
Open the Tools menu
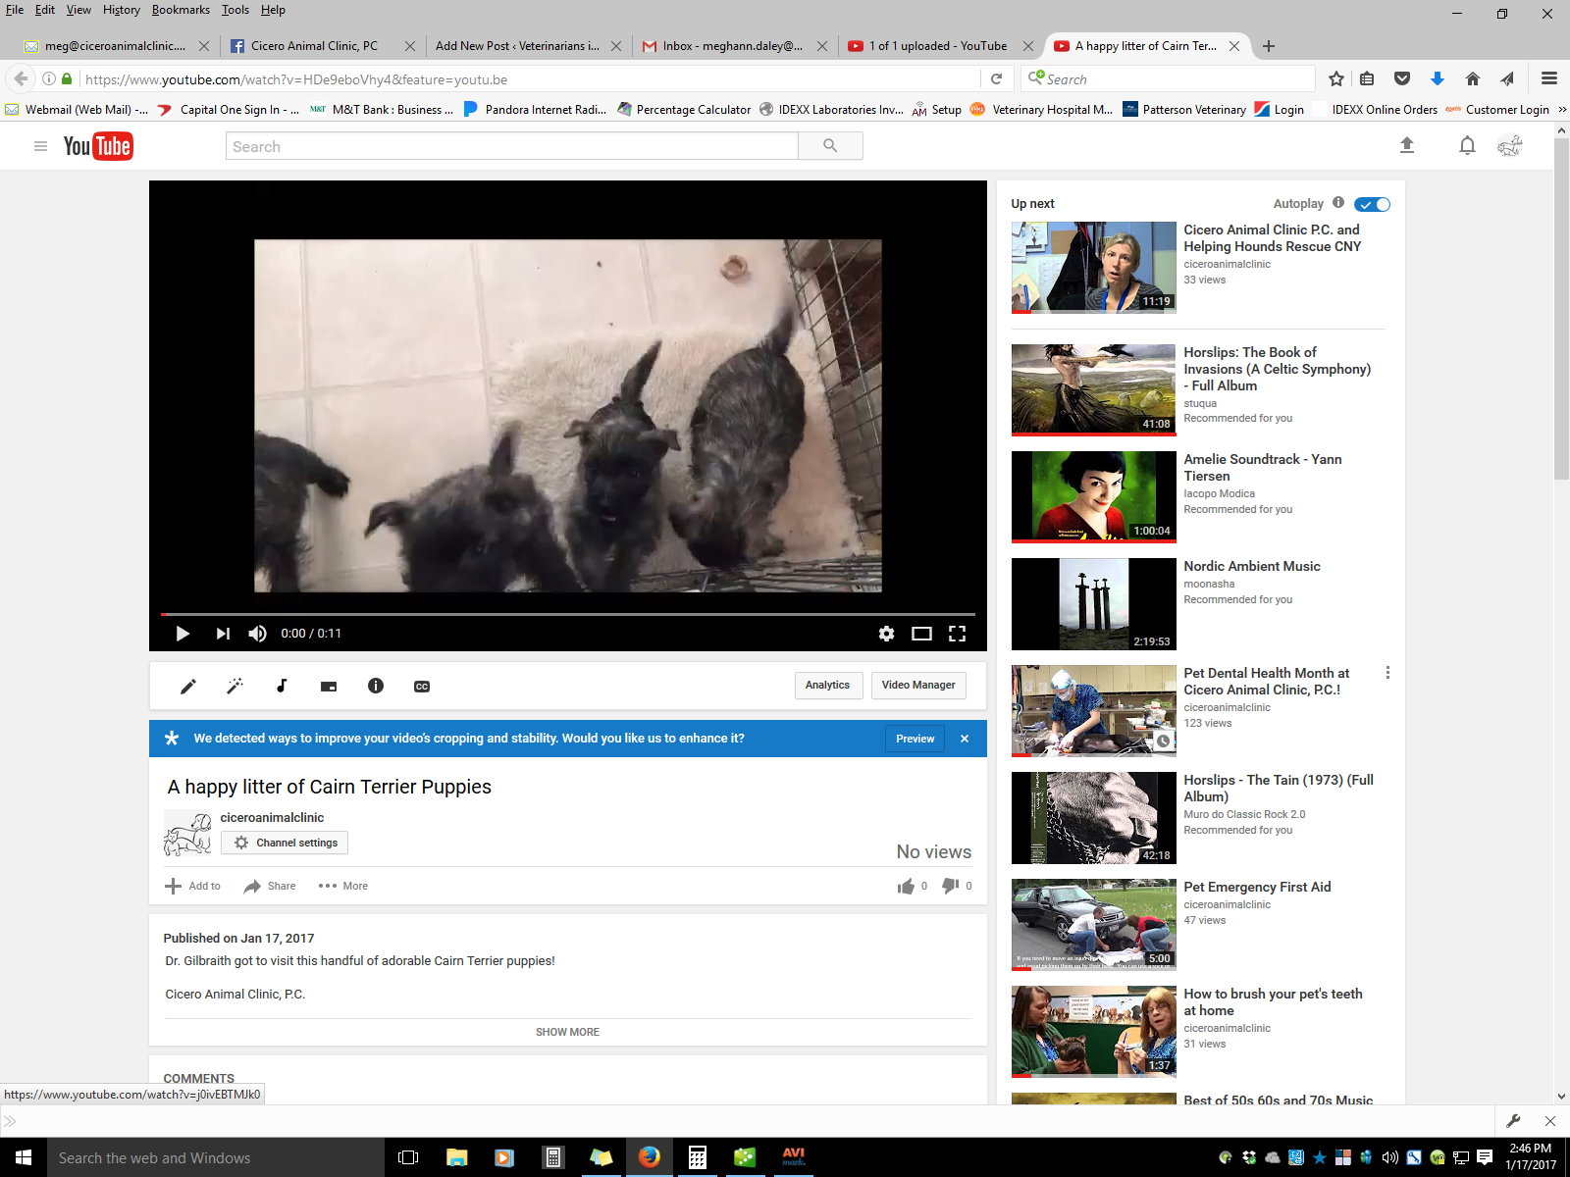235,10
